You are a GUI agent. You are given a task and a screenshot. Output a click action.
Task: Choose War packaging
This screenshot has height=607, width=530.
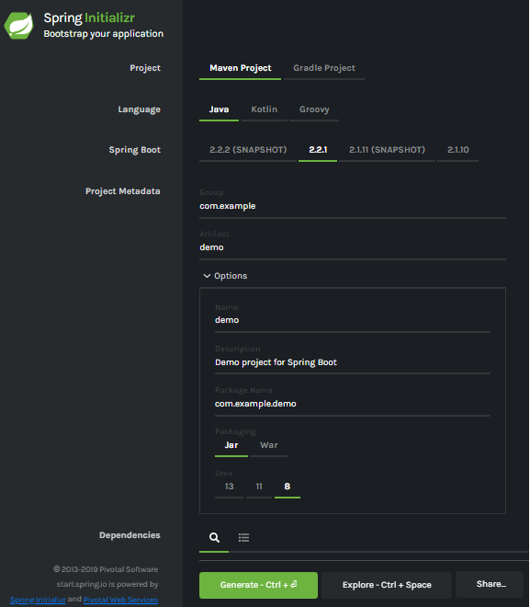point(268,445)
